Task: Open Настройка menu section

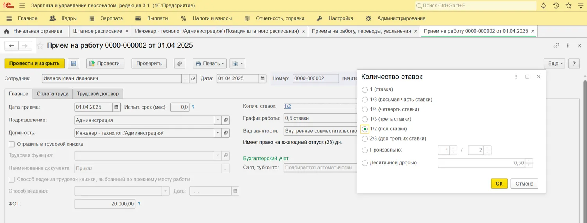Action: tap(335, 18)
